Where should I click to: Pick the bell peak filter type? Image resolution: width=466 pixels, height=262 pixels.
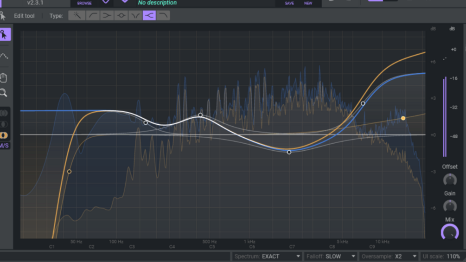(121, 15)
